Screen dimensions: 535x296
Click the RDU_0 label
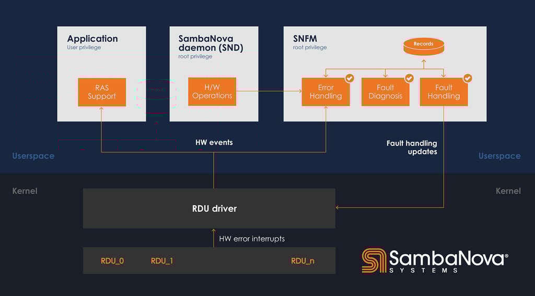[112, 261]
